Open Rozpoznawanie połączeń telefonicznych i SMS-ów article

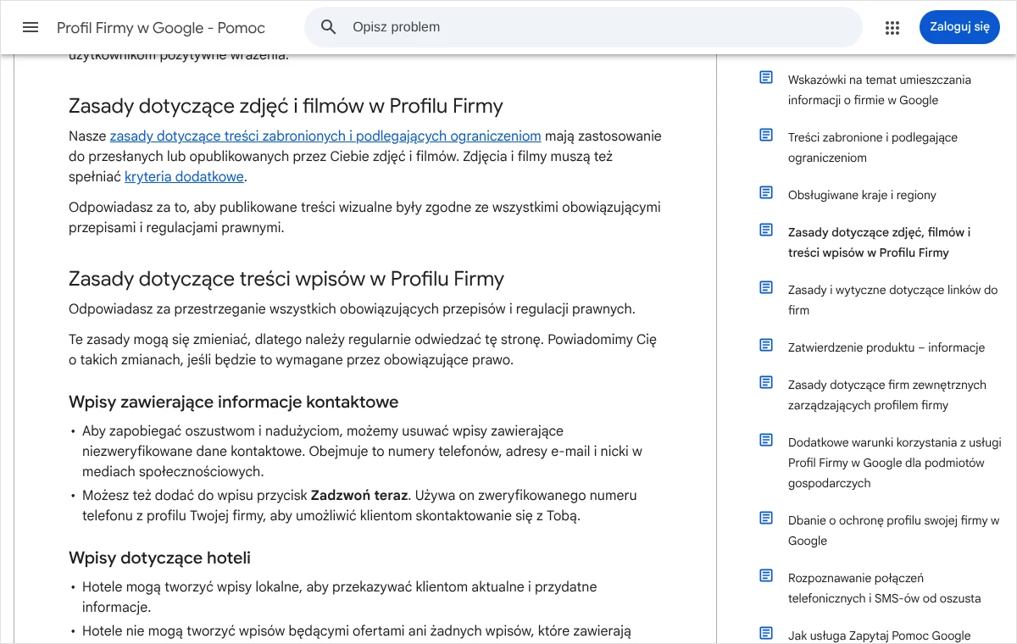(884, 588)
